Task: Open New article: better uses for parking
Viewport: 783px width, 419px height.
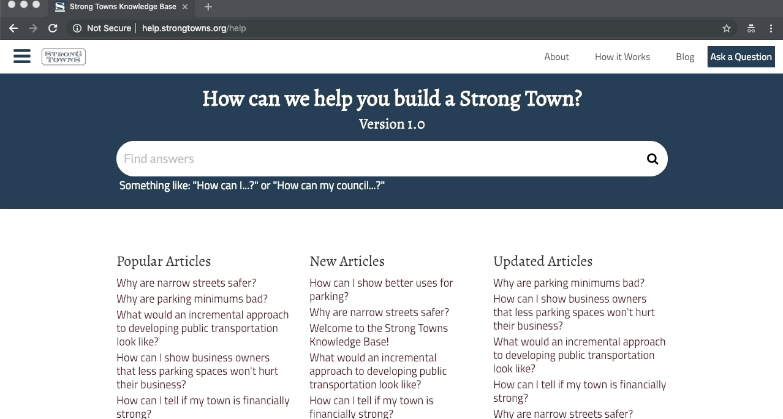Action: [x=381, y=289]
